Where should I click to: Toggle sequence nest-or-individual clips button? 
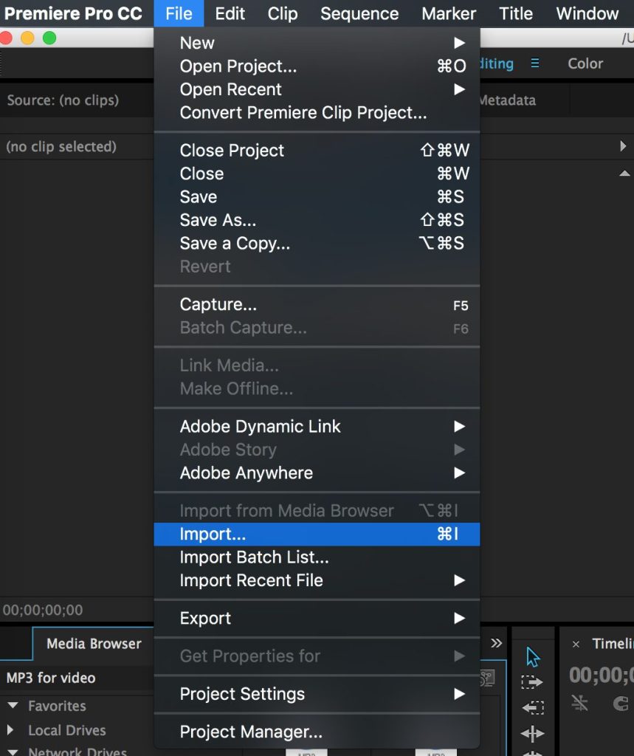click(x=580, y=704)
